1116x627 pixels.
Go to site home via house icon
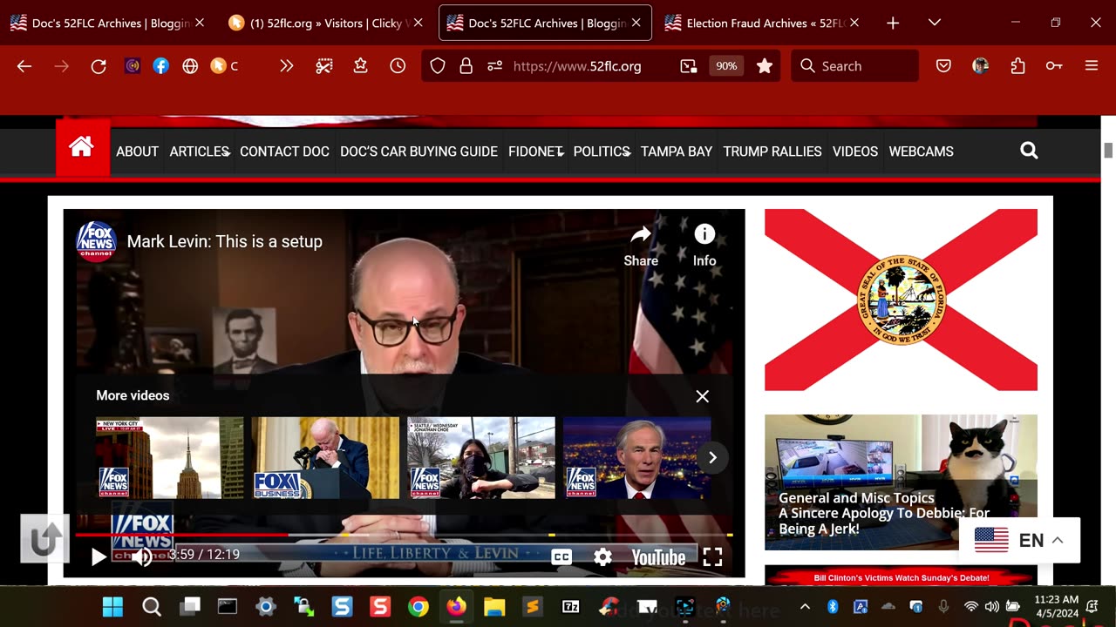(82, 147)
